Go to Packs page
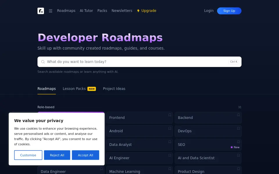 click(102, 11)
